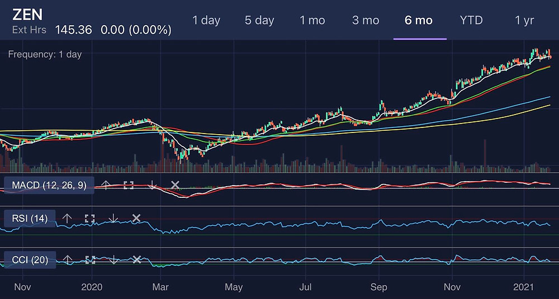The width and height of the screenshot is (559, 299).
Task: Click the 2021 date axis label
Action: tap(524, 287)
